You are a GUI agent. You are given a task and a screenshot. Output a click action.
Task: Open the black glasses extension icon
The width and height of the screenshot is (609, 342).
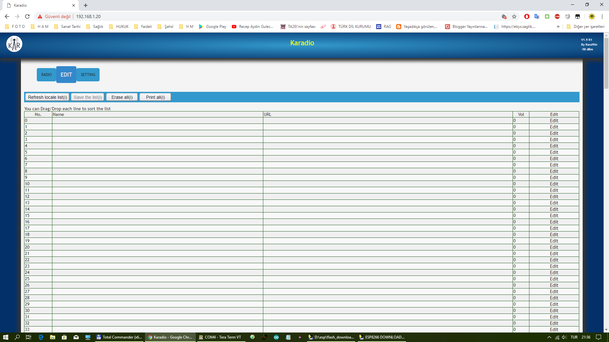click(578, 16)
